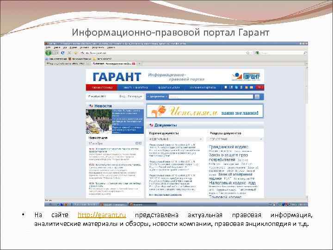Click the ПДД tag link
The image size is (333, 250).
[x=252, y=183]
